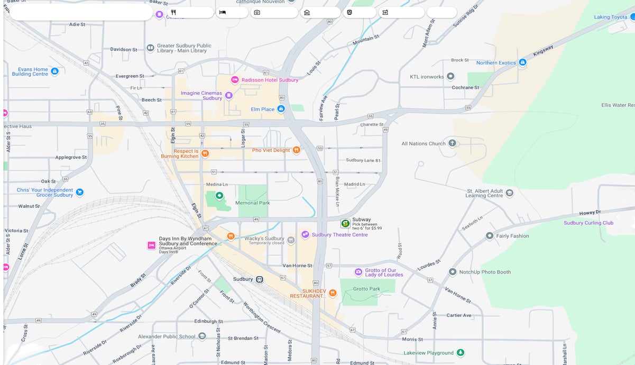
Task: Open the Sudbury Theatre Centre pin
Action: [305, 234]
